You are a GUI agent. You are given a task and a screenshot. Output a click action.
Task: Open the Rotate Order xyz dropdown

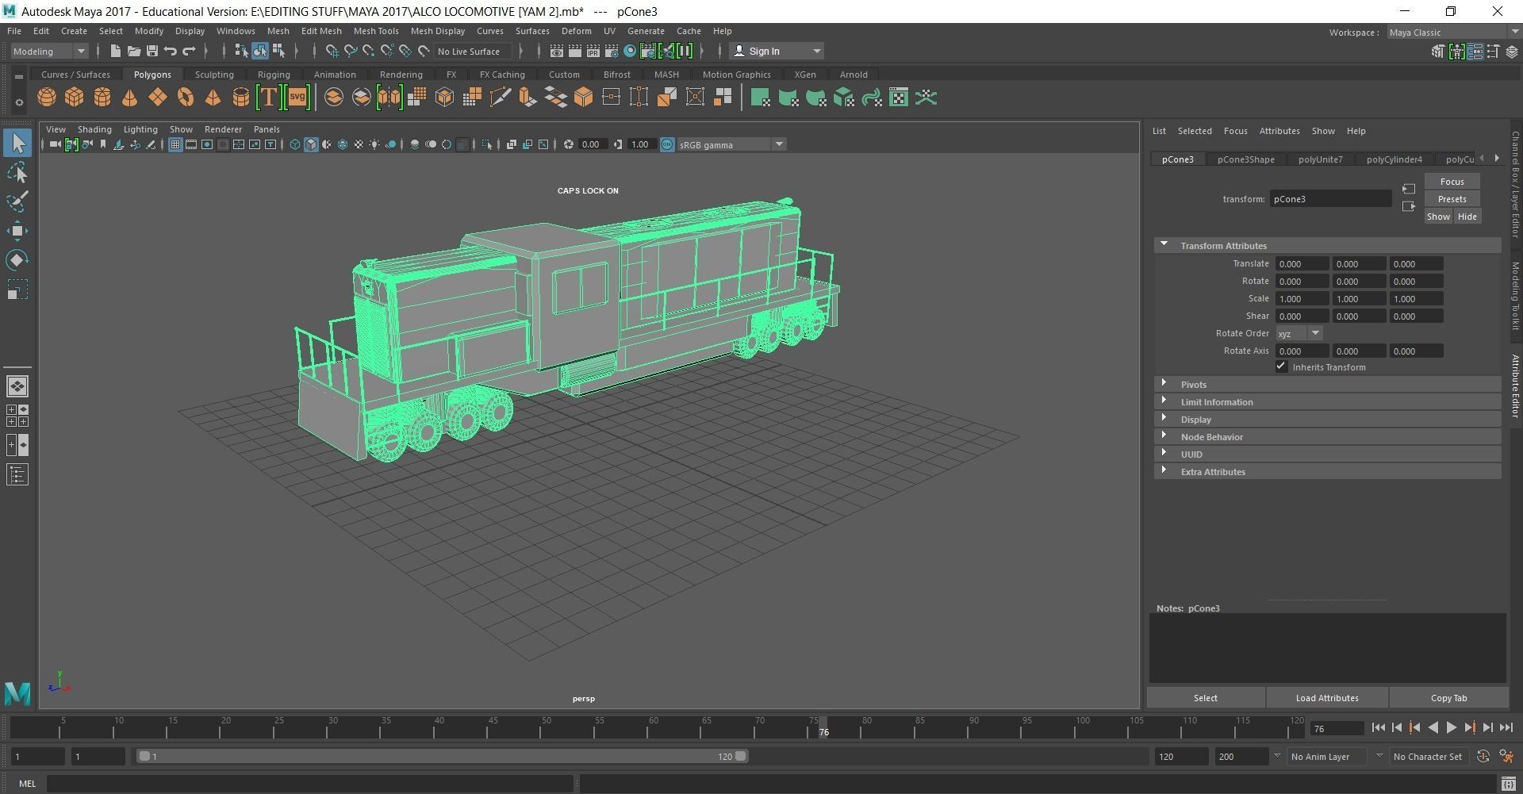(1299, 333)
